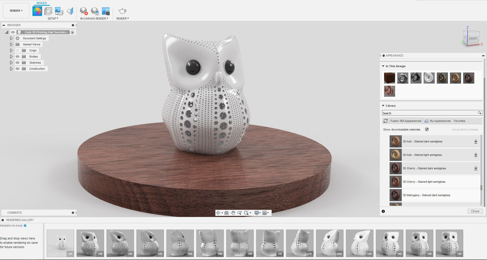Select the Cute 3D Printing Owl component
This screenshot has width=487, height=260.
click(x=46, y=32)
